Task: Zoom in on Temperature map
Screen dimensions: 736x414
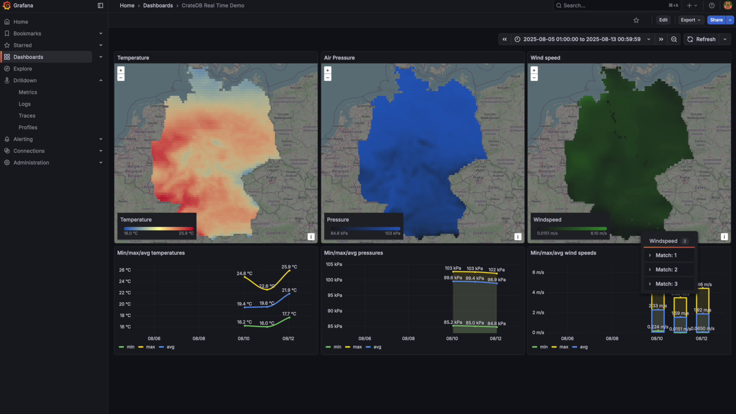Action: tap(121, 70)
